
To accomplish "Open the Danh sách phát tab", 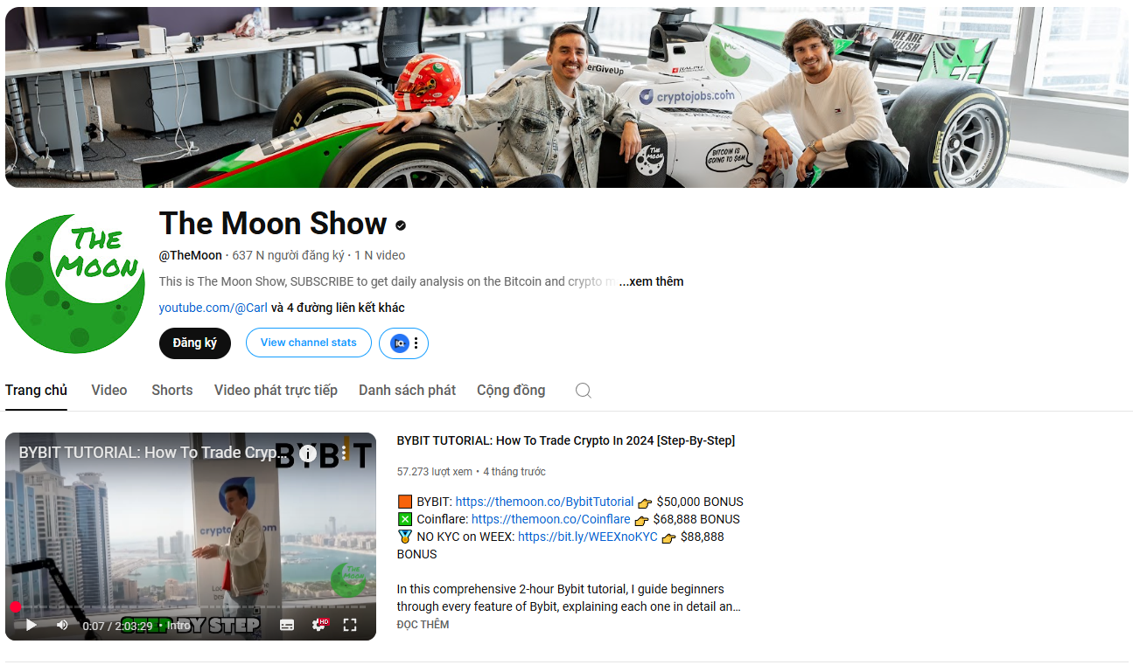I will pos(407,391).
